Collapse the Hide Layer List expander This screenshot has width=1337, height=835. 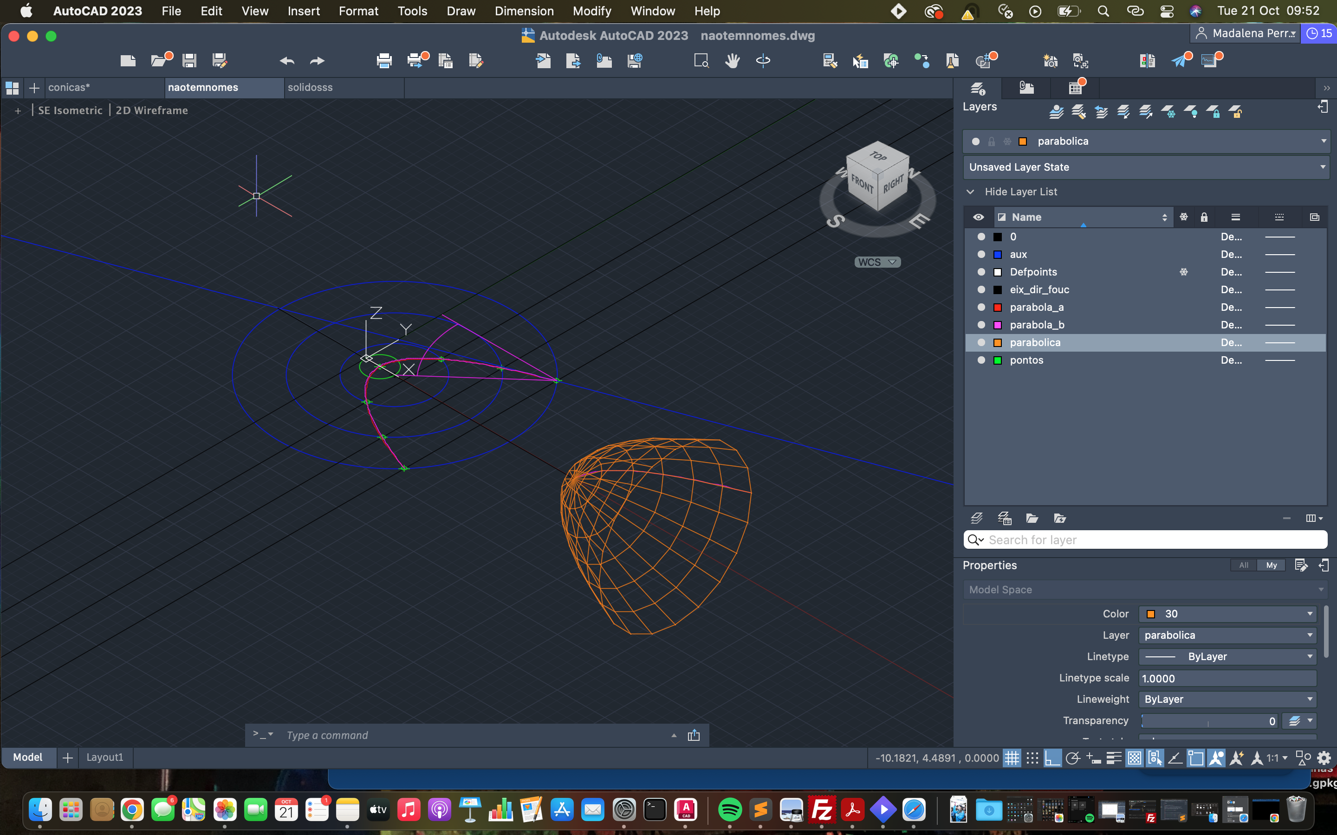click(x=971, y=192)
